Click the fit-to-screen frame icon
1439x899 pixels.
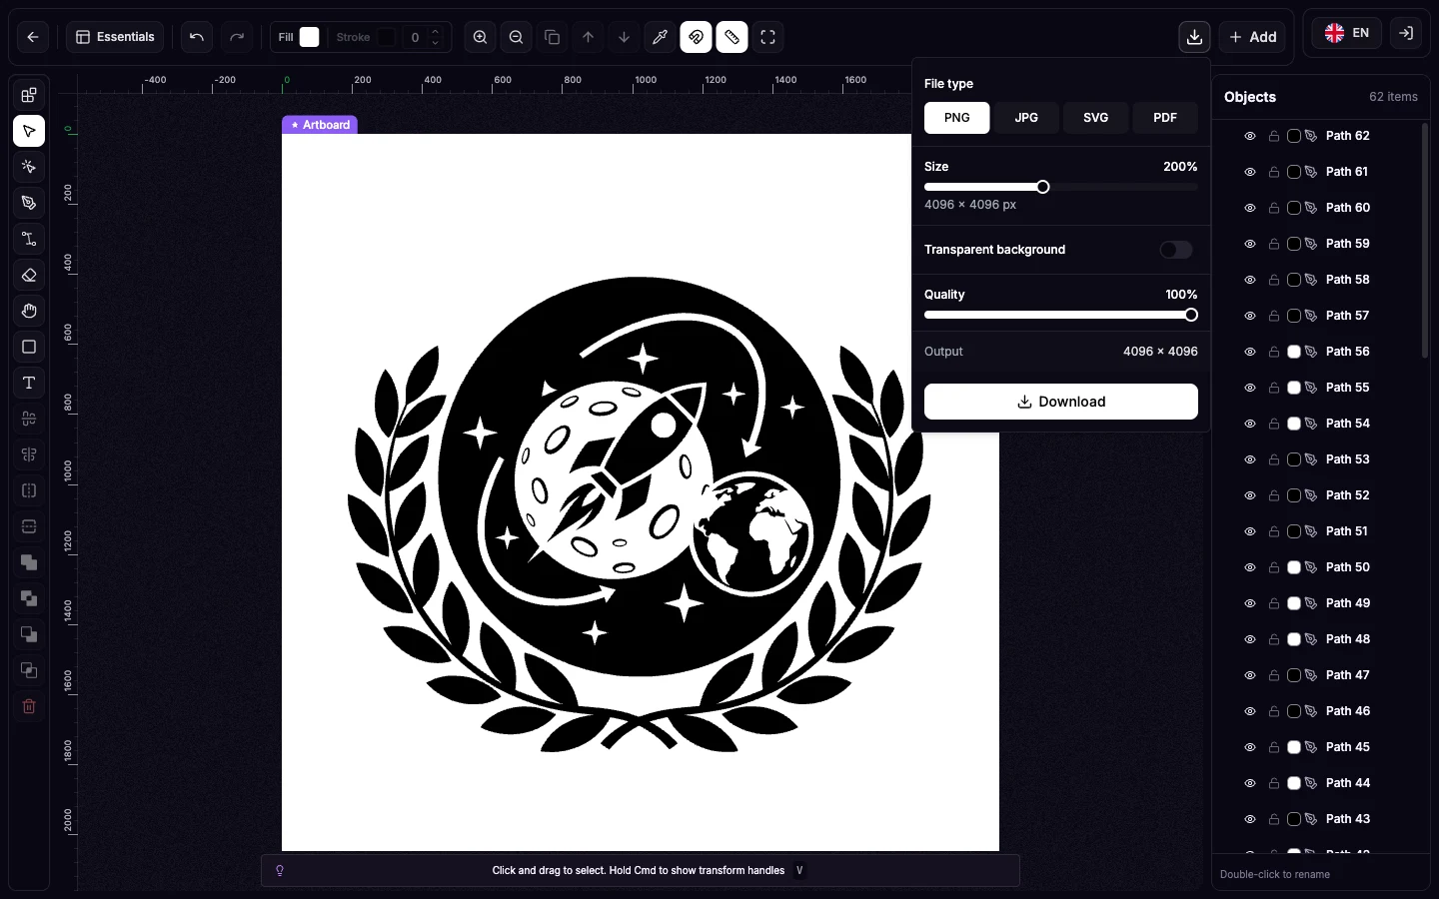tap(768, 37)
